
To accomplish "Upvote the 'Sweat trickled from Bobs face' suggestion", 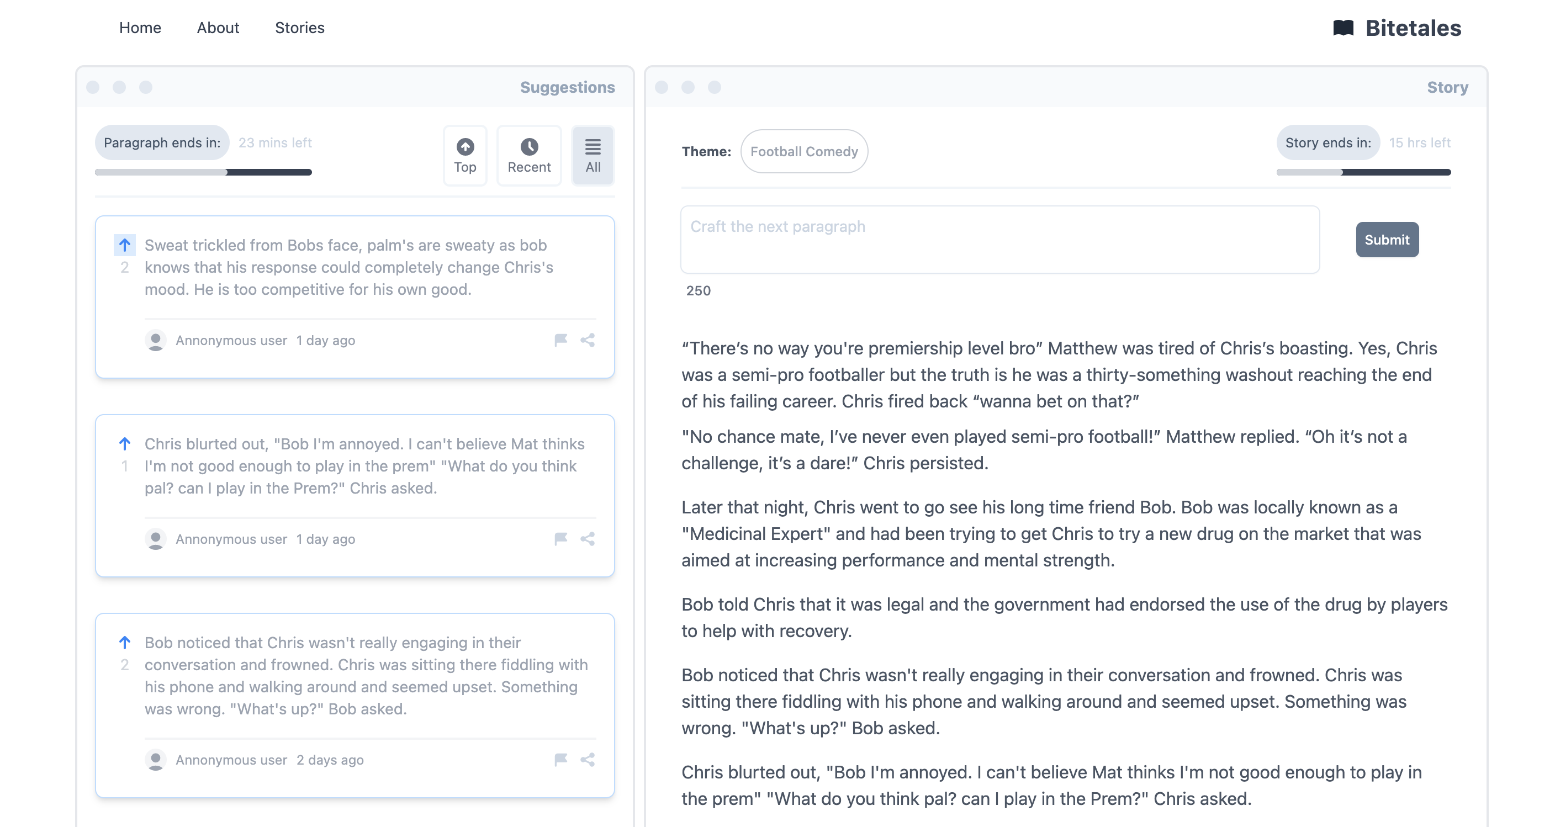I will [124, 245].
